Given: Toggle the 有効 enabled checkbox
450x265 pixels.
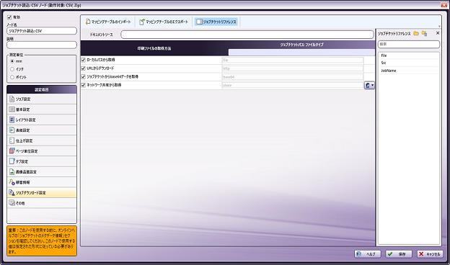Looking at the screenshot, I should tap(9, 17).
